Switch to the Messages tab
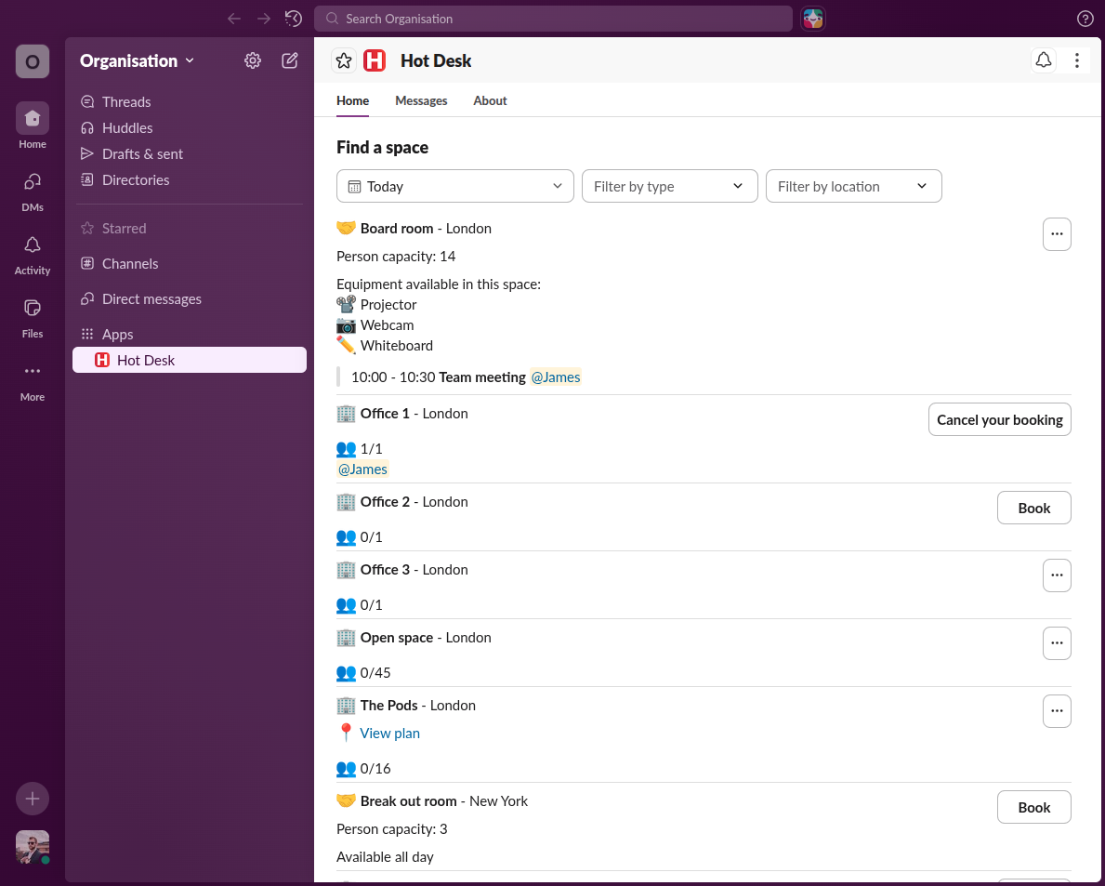1105x886 pixels. [421, 100]
